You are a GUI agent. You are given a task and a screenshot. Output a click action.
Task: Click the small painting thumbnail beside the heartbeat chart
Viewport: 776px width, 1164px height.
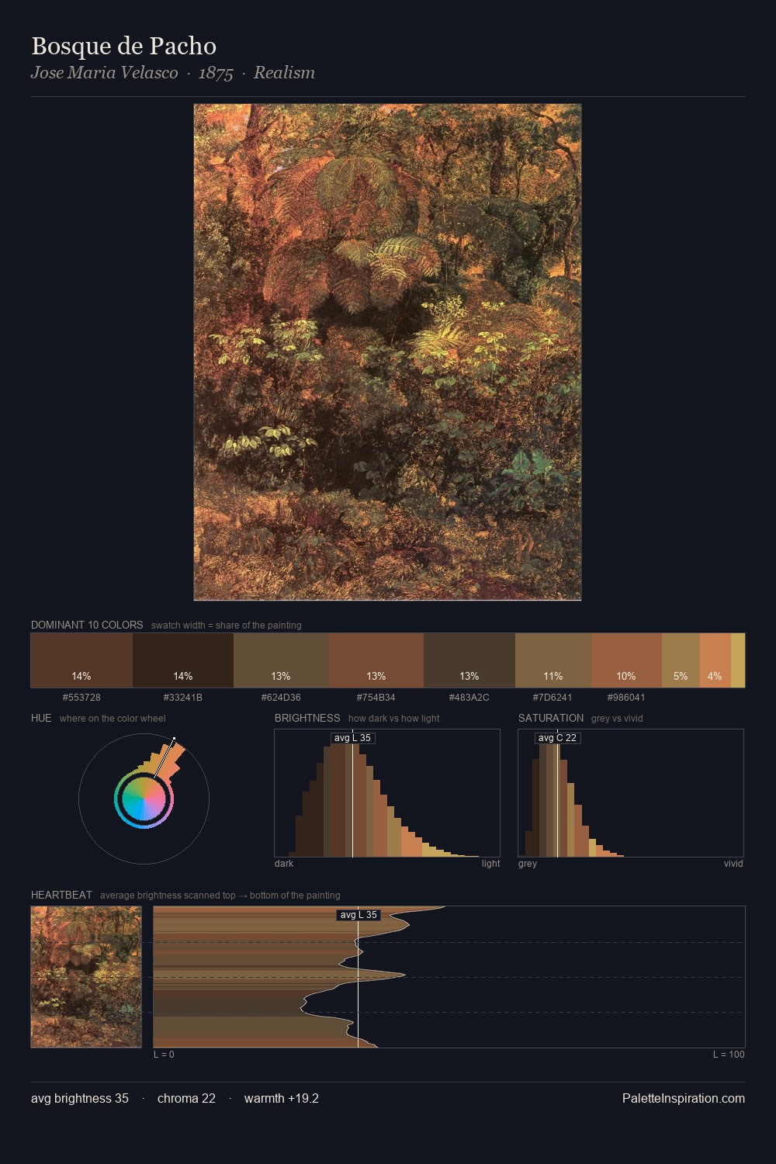click(86, 977)
